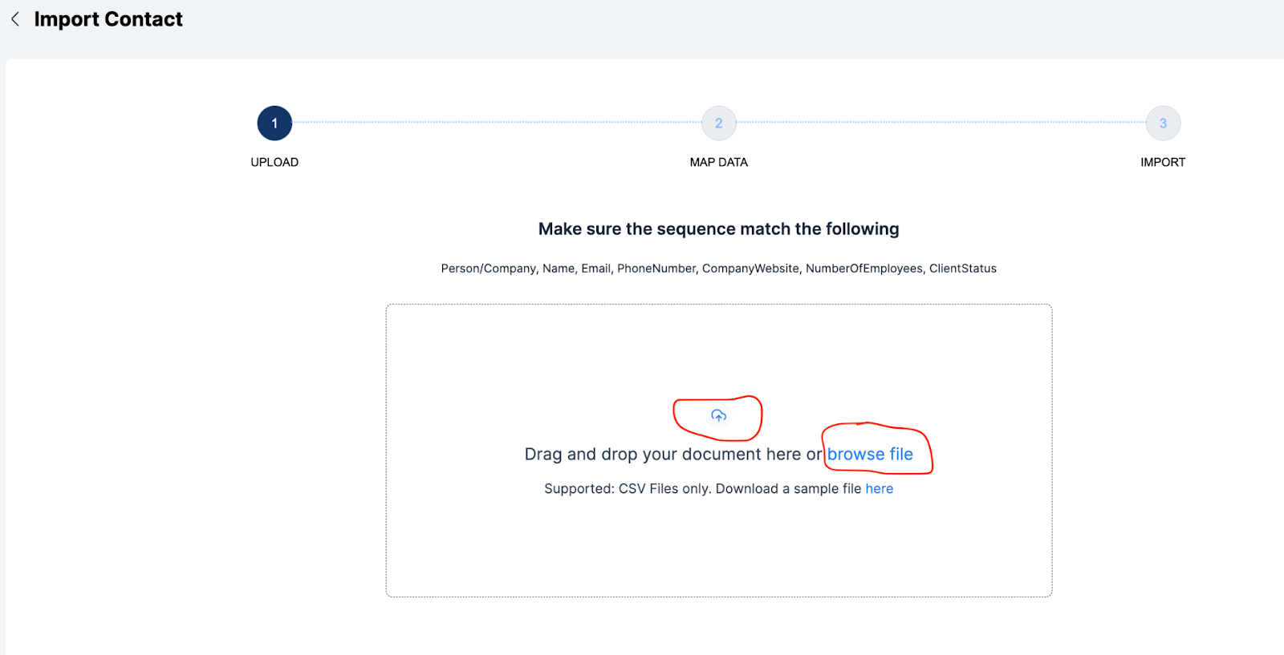Click the Import Contact page title

click(x=108, y=19)
